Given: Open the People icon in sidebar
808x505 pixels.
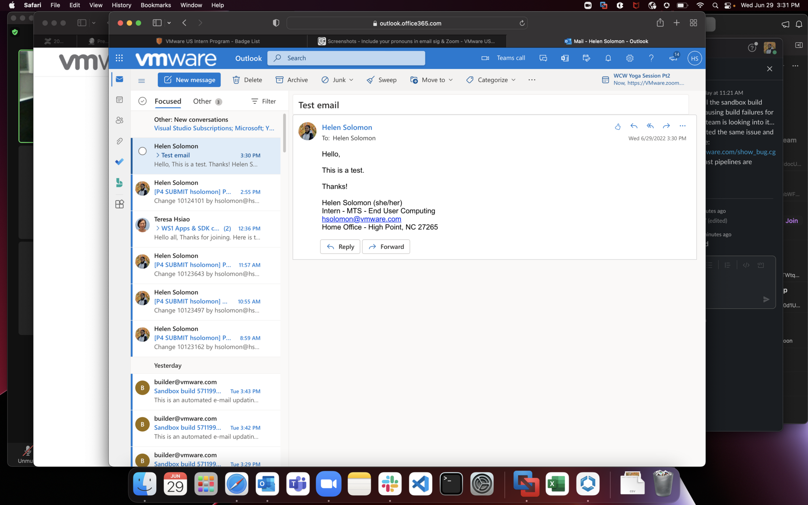Looking at the screenshot, I should (120, 120).
